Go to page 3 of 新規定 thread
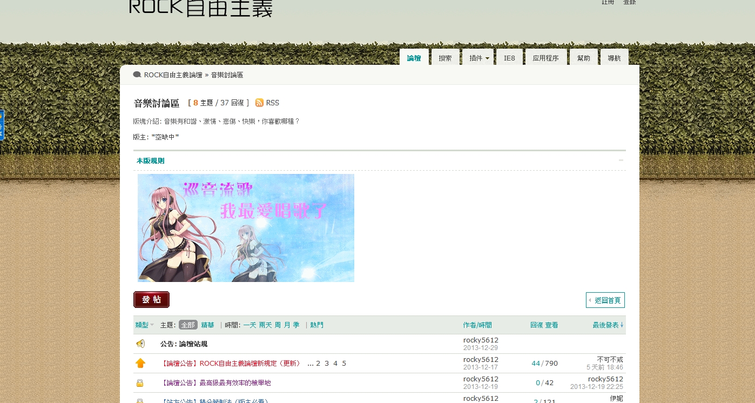Viewport: 755px width, 403px height. 327,364
